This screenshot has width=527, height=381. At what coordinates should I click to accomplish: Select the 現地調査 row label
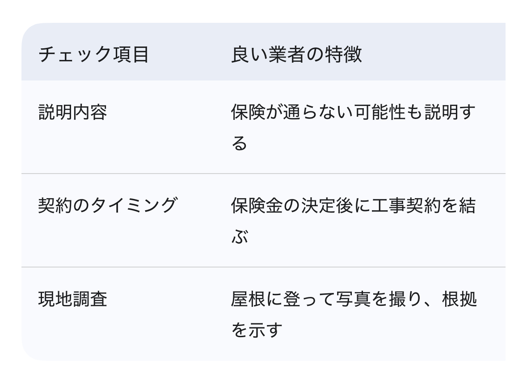pyautogui.click(x=73, y=299)
